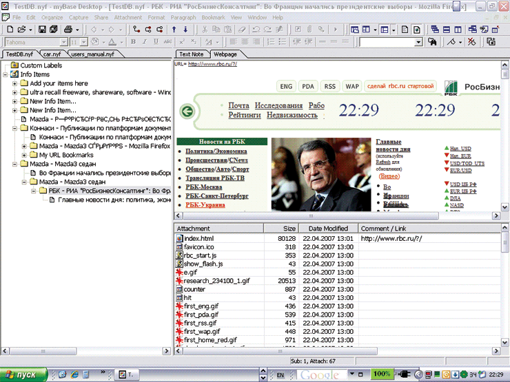Open the Print dropdown arrow
Viewport: 510px width, 382px height.
77,30
